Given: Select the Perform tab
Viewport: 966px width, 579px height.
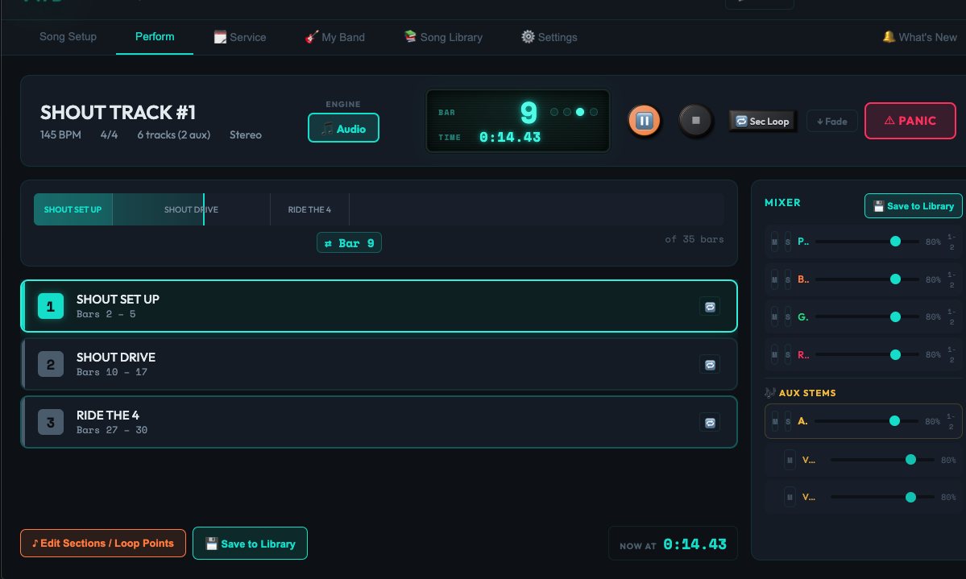Looking at the screenshot, I should click(x=155, y=37).
